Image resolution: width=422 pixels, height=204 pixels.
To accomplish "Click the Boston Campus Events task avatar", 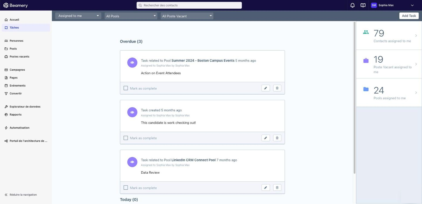I will pyautogui.click(x=132, y=63).
